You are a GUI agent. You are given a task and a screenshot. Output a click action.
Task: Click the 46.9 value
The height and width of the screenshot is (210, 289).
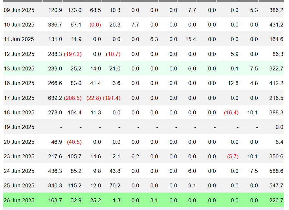[x=57, y=142]
